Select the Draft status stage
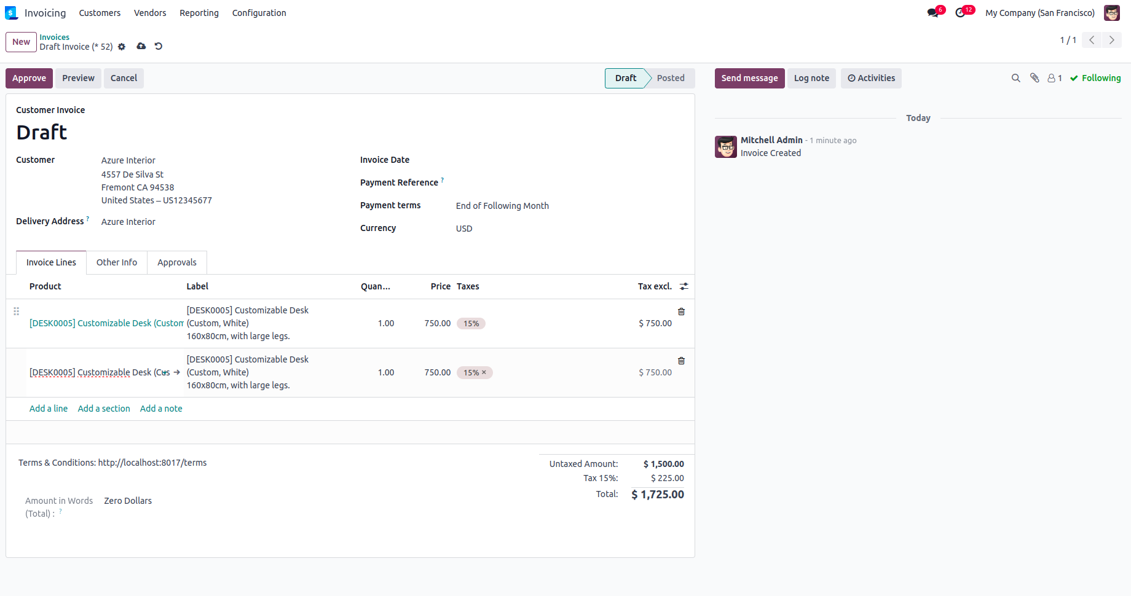This screenshot has height=596, width=1131. point(625,78)
